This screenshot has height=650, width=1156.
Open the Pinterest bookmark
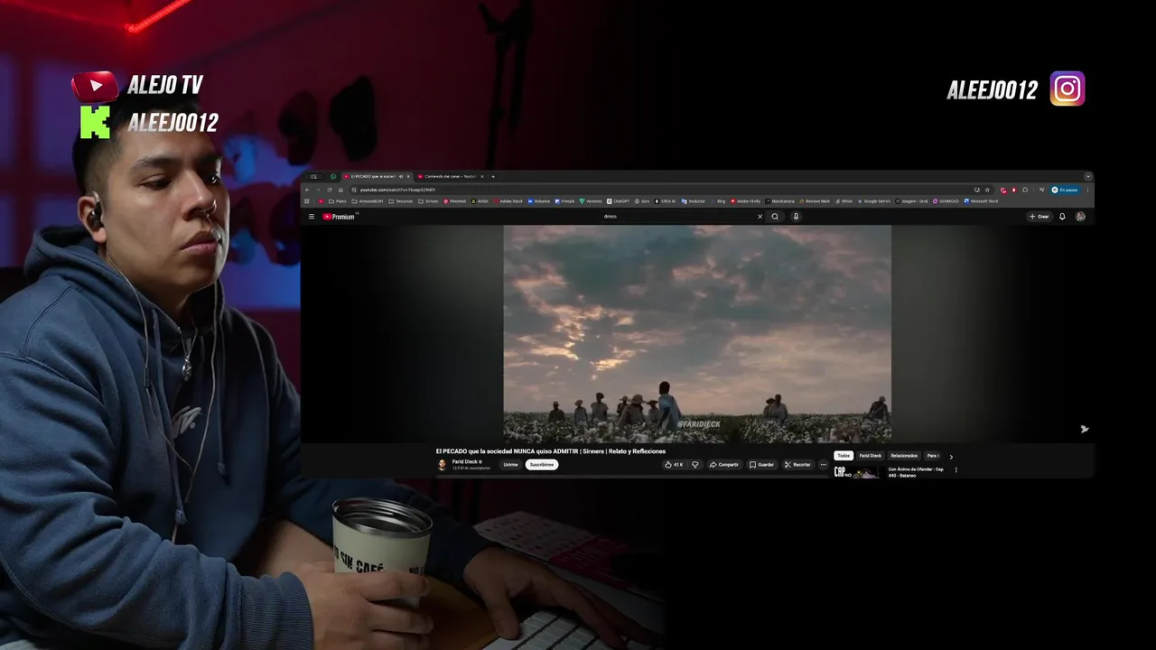(x=455, y=201)
